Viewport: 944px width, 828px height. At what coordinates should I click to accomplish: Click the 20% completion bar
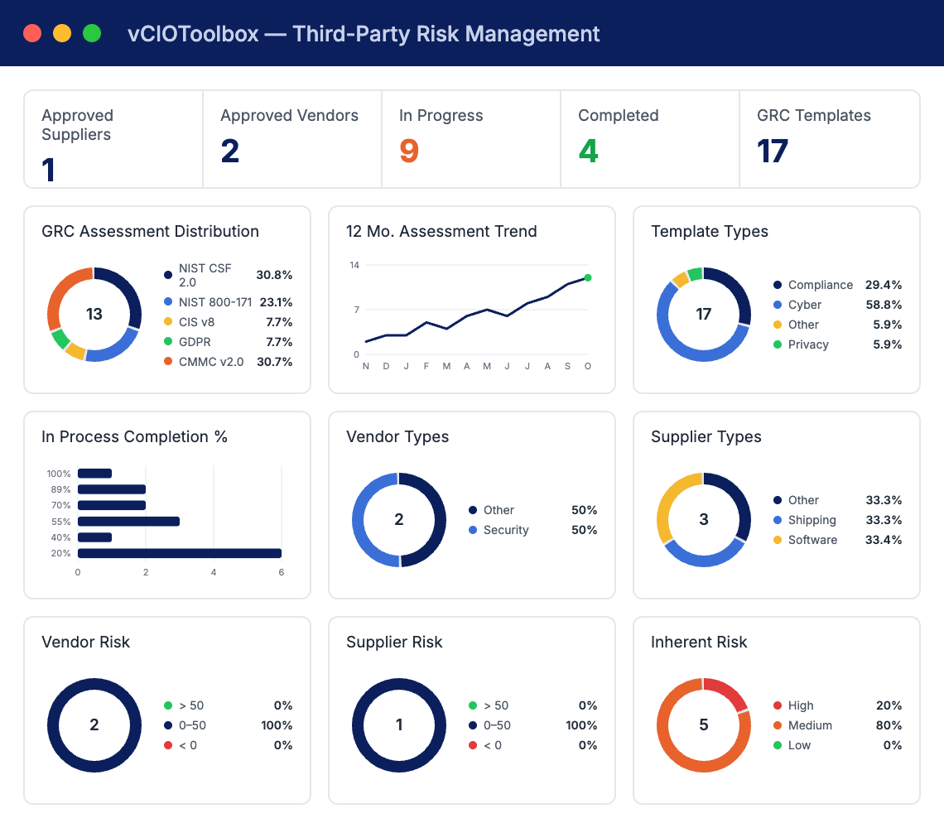[180, 553]
